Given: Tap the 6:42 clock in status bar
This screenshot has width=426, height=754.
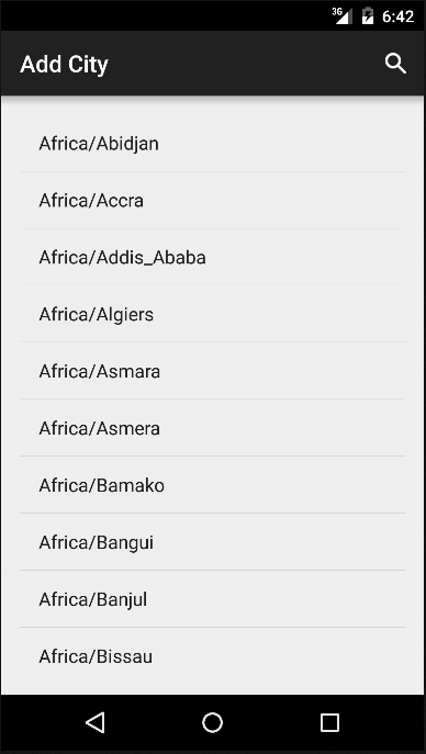Looking at the screenshot, I should [x=398, y=17].
